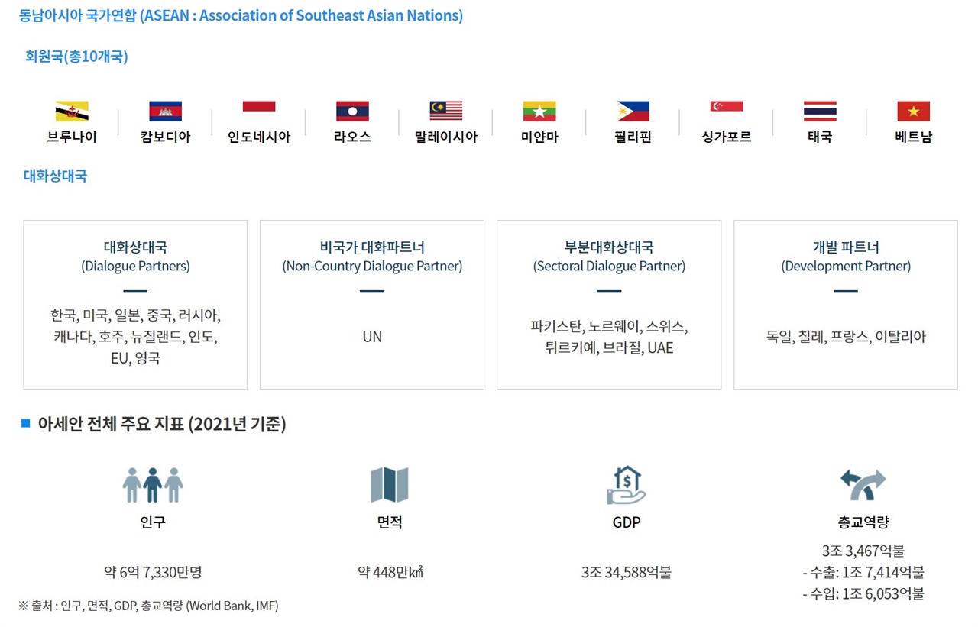
Task: Click the Philippines flag icon
Action: click(633, 112)
